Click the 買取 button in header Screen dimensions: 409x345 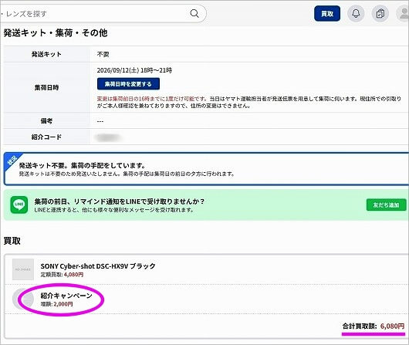click(327, 13)
